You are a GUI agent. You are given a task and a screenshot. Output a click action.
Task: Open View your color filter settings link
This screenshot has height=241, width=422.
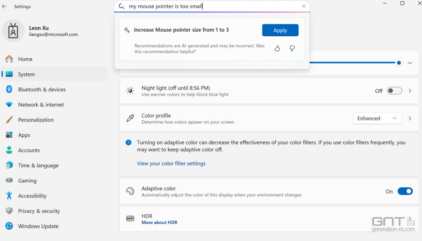coord(171,163)
